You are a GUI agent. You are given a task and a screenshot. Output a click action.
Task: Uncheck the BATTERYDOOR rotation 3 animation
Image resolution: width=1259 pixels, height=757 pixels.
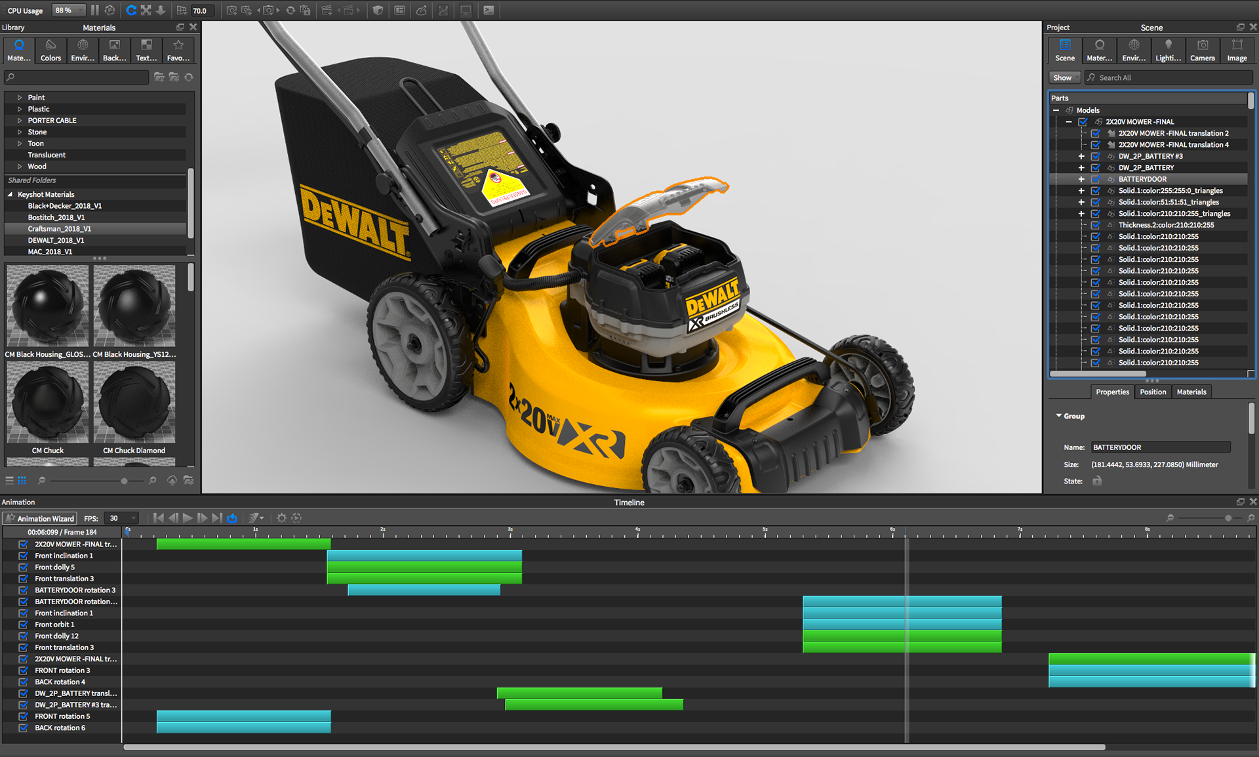pos(23,590)
